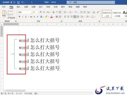
Task: Sort text with the A-Z icon
Action: (94, 12)
